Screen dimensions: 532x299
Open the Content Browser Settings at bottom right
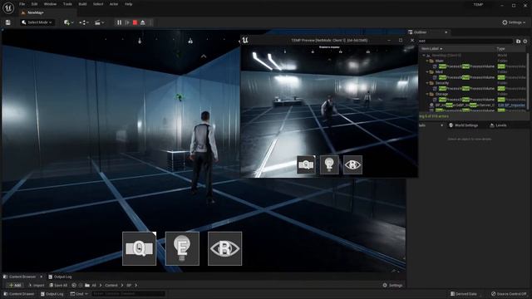(392, 285)
